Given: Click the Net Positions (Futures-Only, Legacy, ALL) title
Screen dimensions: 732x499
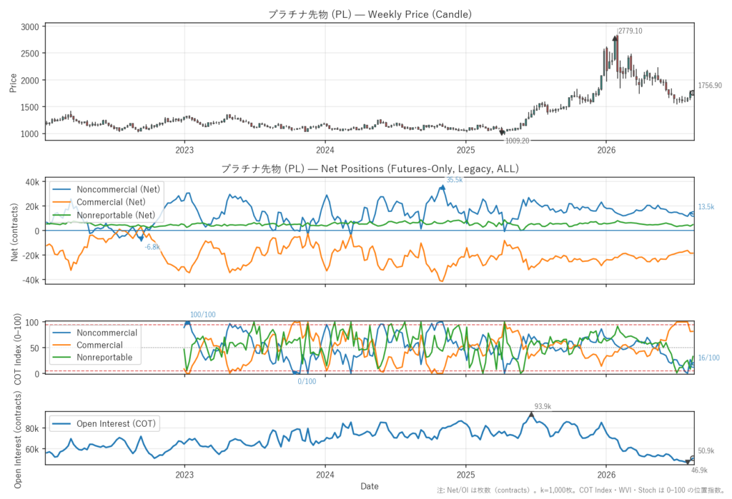Looking at the screenshot, I should [x=370, y=168].
